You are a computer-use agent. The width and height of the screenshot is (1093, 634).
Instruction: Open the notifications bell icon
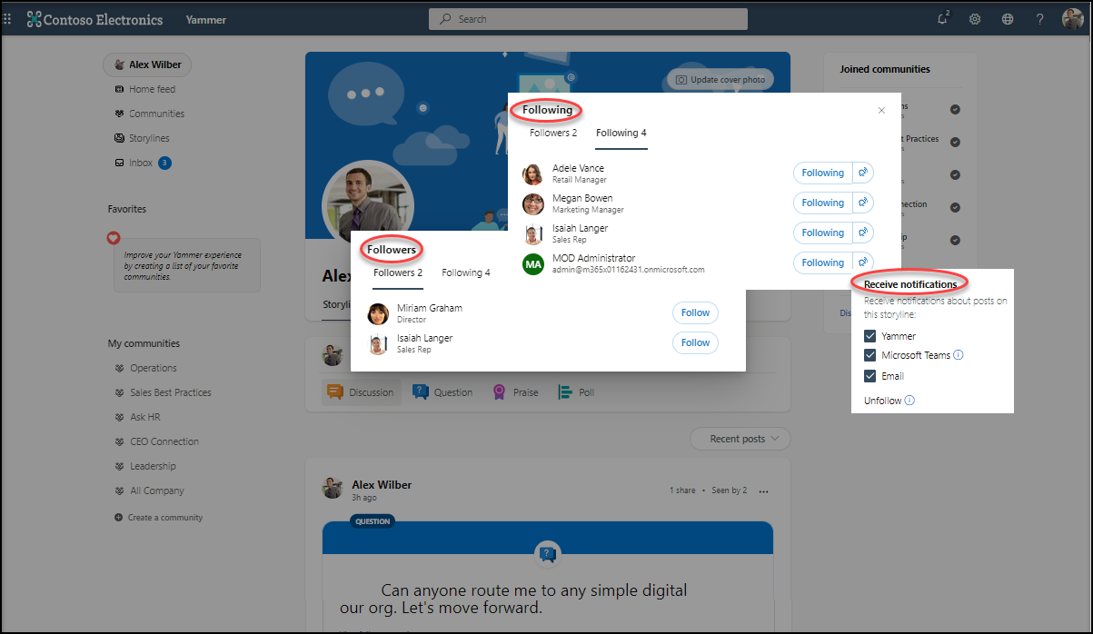[x=942, y=19]
